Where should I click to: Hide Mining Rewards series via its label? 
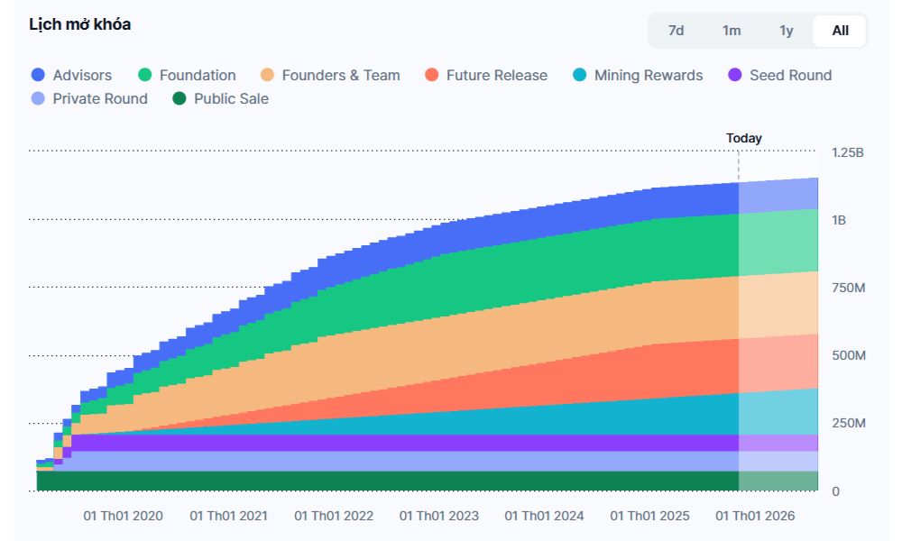click(648, 76)
